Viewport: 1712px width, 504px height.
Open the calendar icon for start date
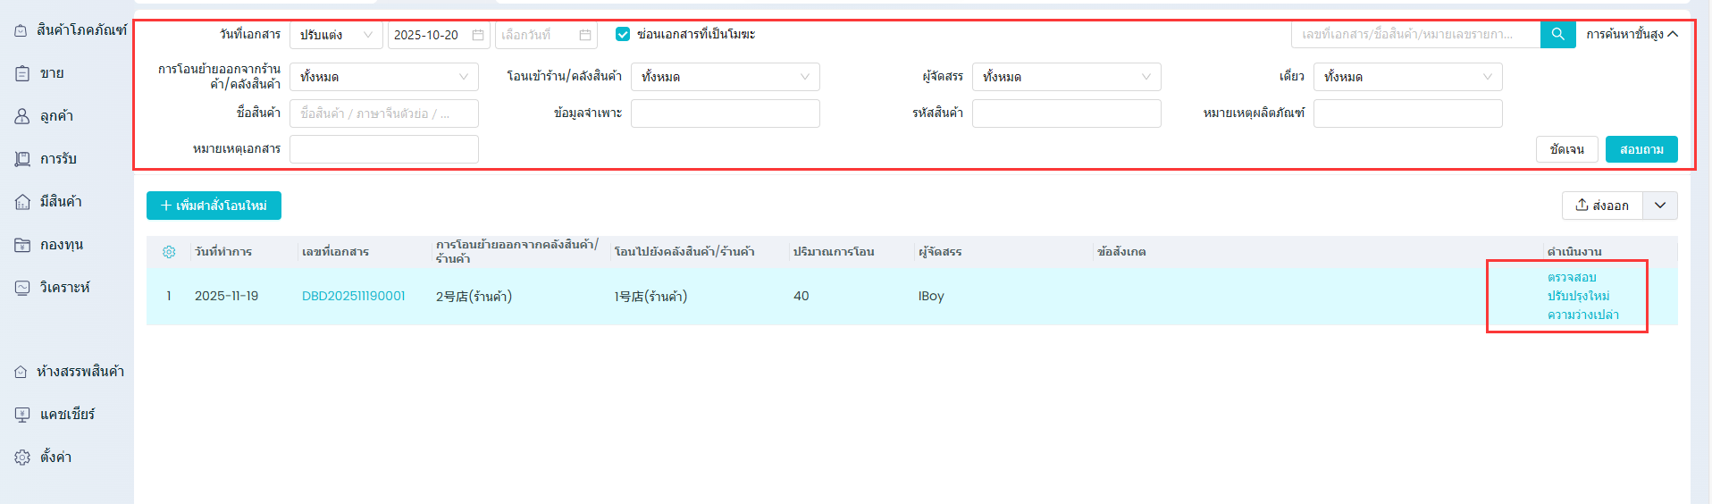coord(478,35)
